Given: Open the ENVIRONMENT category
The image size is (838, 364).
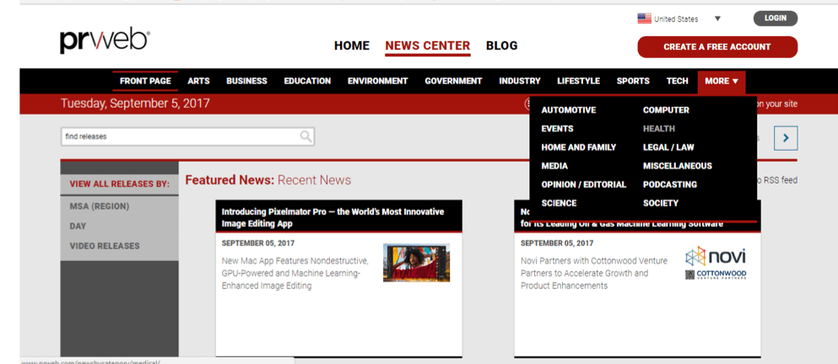Looking at the screenshot, I should [378, 81].
